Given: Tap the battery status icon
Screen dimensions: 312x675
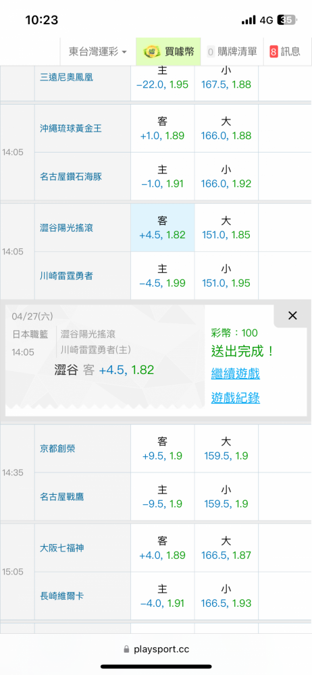Looking at the screenshot, I should click(286, 20).
